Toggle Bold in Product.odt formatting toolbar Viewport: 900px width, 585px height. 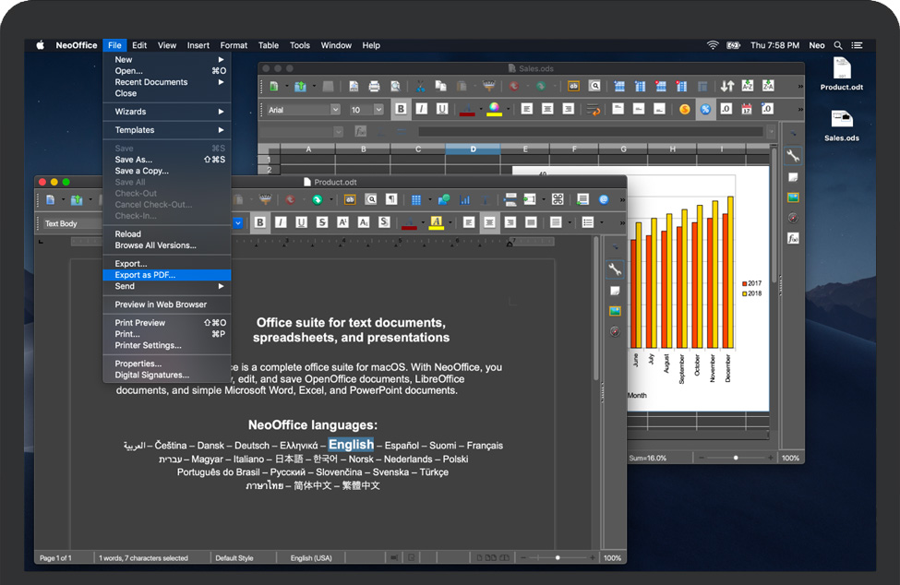pyautogui.click(x=260, y=222)
